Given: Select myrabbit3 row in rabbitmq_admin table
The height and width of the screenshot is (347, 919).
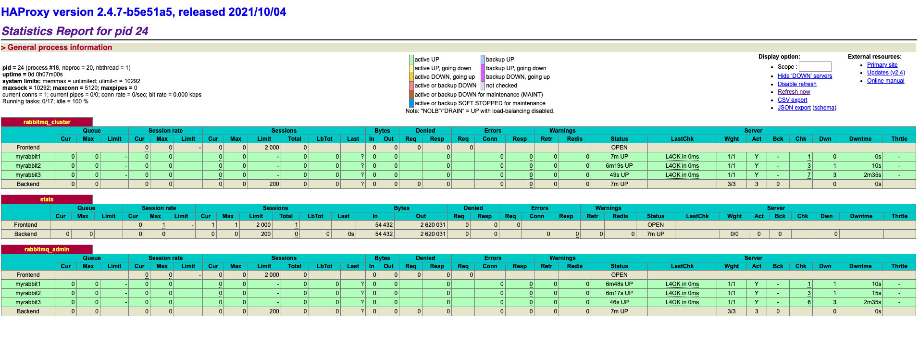Looking at the screenshot, I should (x=459, y=302).
